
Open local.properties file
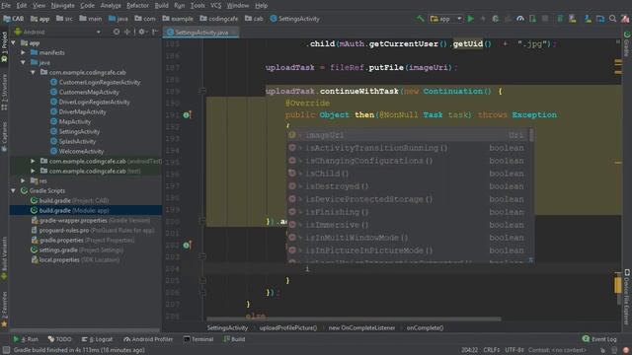[x=75, y=259]
